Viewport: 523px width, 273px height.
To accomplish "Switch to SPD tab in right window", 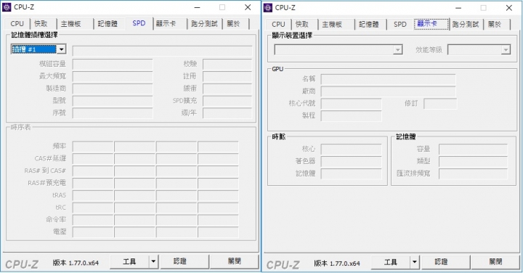I will 400,25.
